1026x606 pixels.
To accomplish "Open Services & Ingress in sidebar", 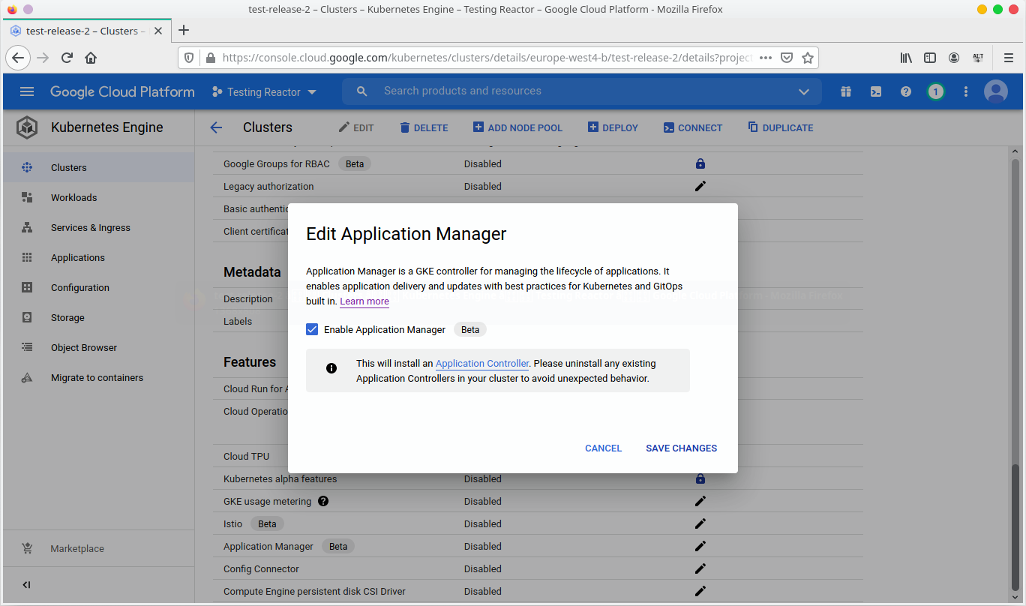I will 97,227.
